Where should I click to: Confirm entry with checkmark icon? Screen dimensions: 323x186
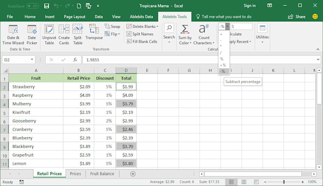pyautogui.click(x=63, y=60)
